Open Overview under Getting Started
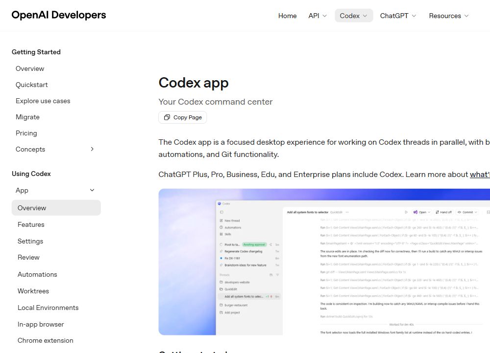Image resolution: width=490 pixels, height=353 pixels. click(30, 68)
